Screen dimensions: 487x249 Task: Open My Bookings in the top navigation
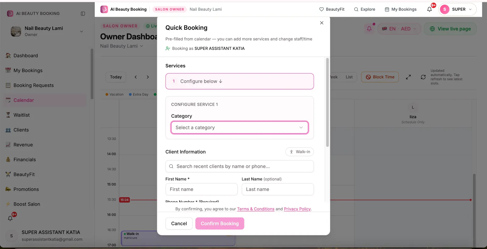click(x=401, y=9)
